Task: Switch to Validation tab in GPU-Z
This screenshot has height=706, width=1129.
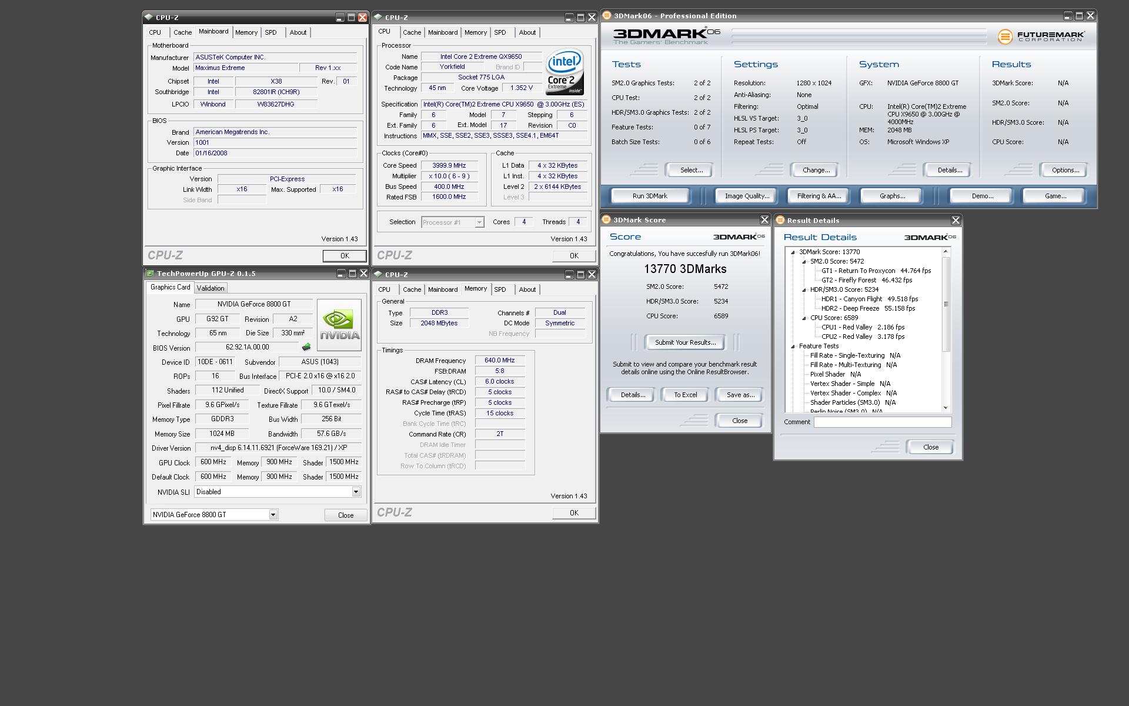Action: tap(210, 288)
